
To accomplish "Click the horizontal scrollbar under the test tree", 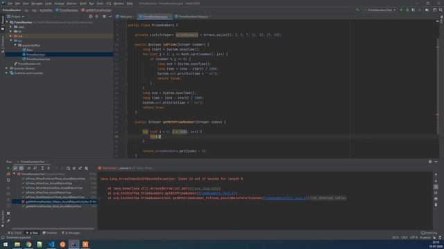I will point(53,228).
